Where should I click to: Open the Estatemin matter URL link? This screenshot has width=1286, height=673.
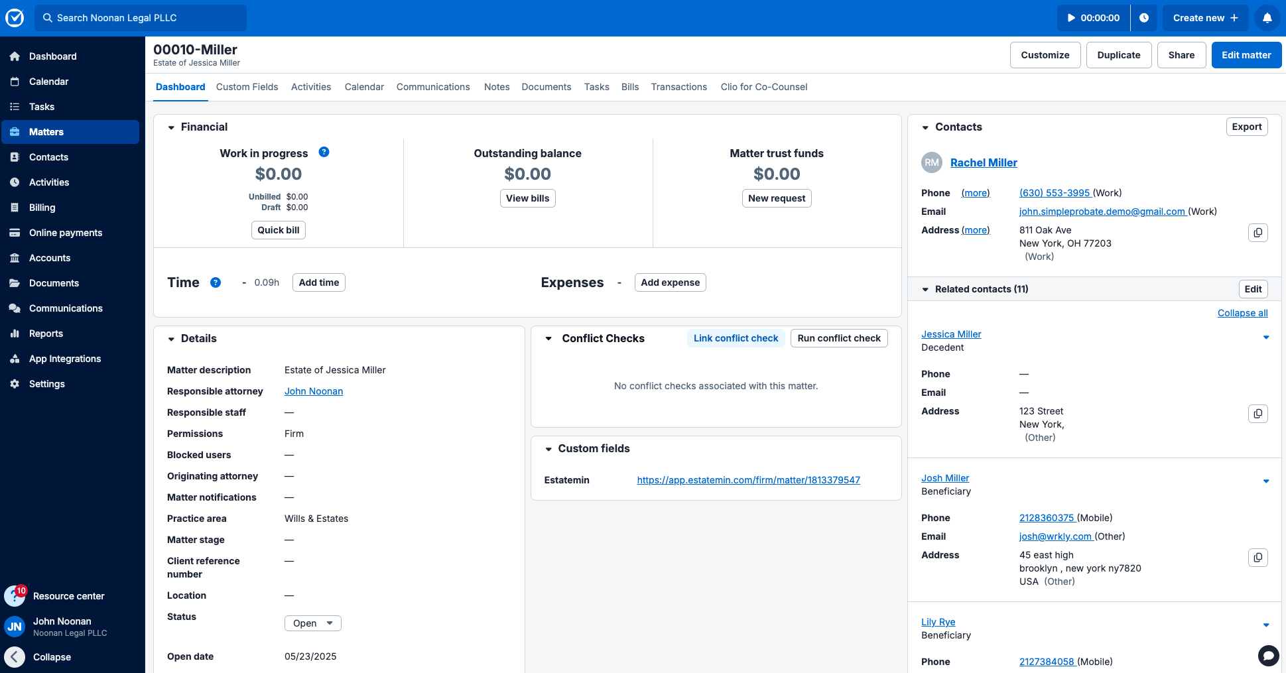(x=748, y=480)
